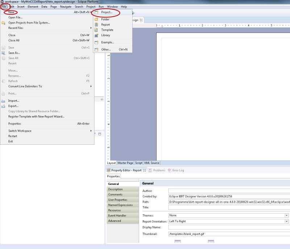290x249 pixels.
Task: Click the Template icon in New submenu
Action: pyautogui.click(x=96, y=30)
